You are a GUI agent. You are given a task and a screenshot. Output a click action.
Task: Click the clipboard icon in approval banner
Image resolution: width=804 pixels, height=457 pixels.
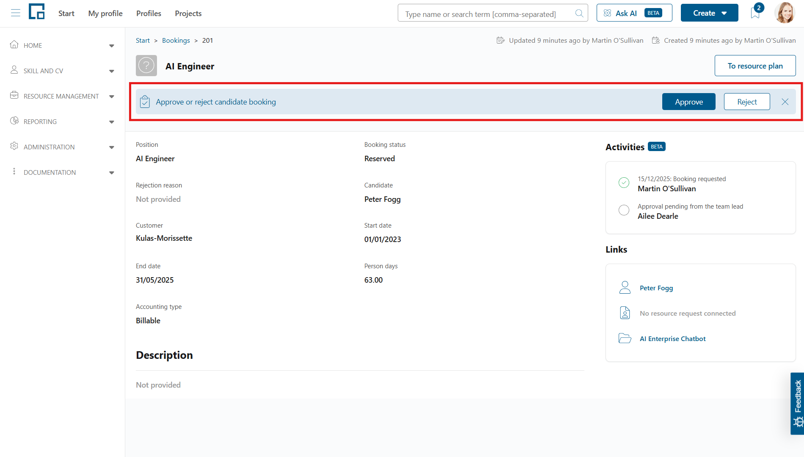145,102
